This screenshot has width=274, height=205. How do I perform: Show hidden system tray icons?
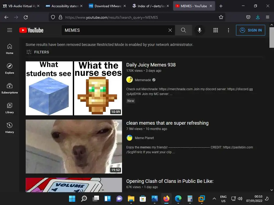point(214,199)
